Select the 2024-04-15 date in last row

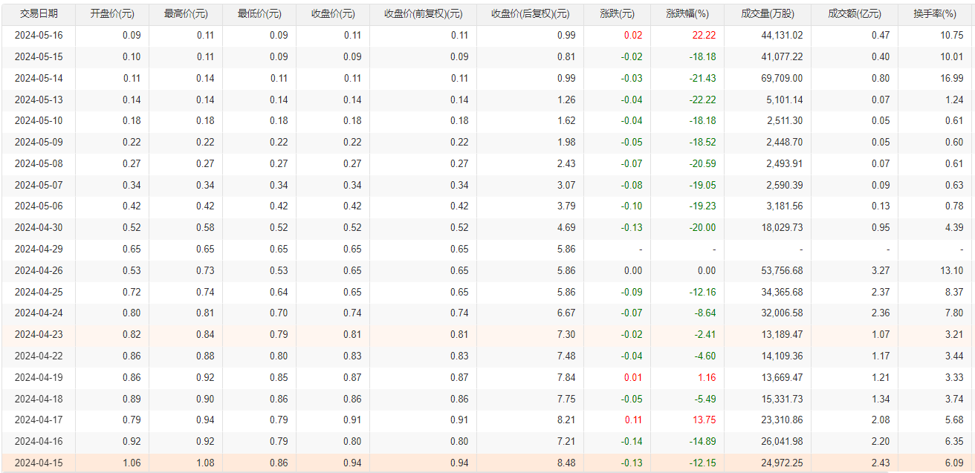pyautogui.click(x=39, y=463)
